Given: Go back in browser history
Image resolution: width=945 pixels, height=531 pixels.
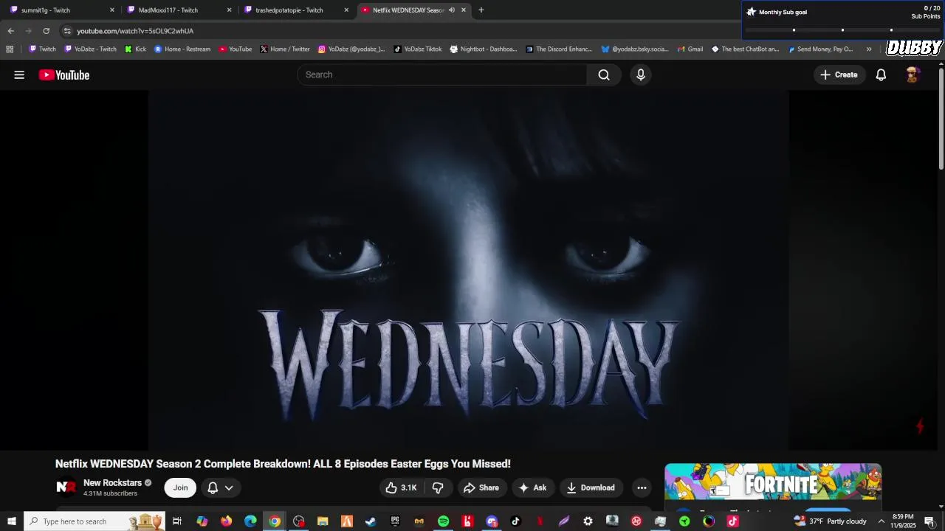Looking at the screenshot, I should click(10, 31).
